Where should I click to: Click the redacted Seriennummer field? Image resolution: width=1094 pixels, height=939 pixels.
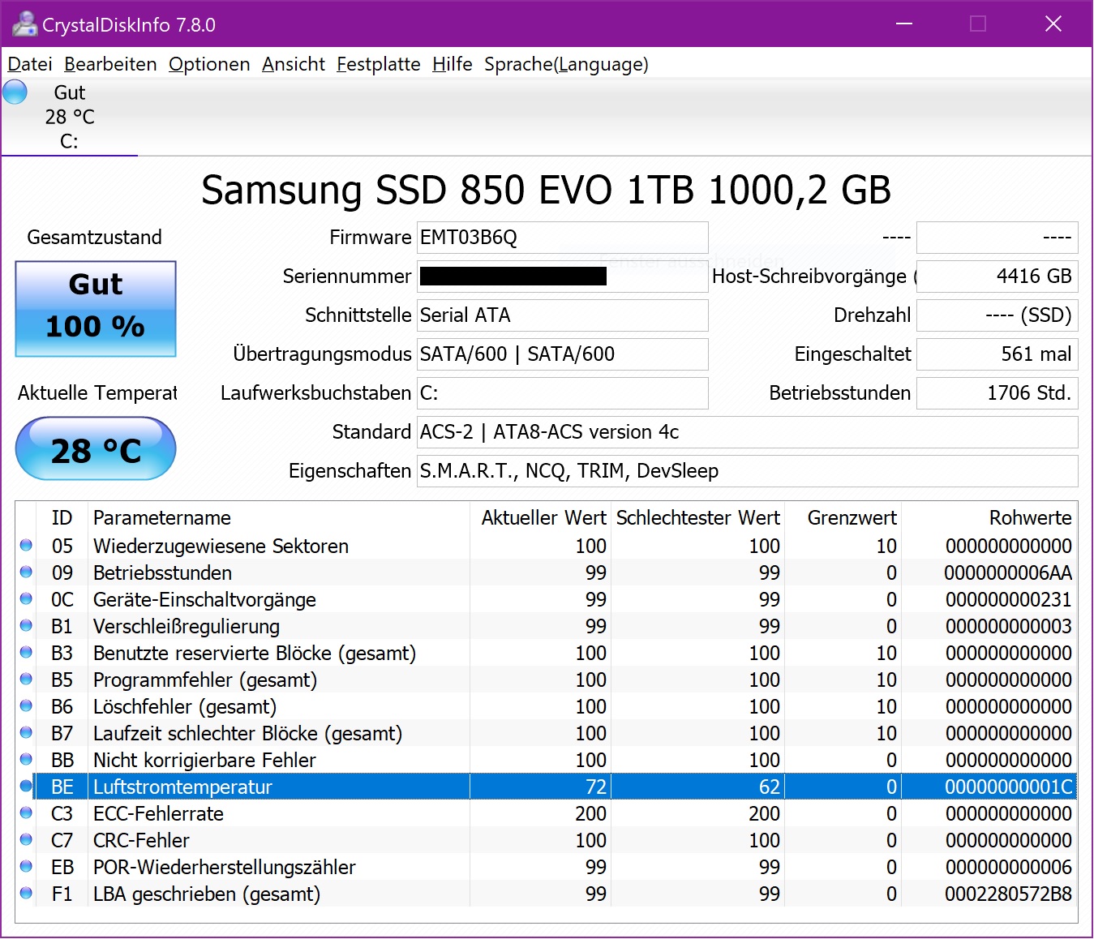(563, 277)
